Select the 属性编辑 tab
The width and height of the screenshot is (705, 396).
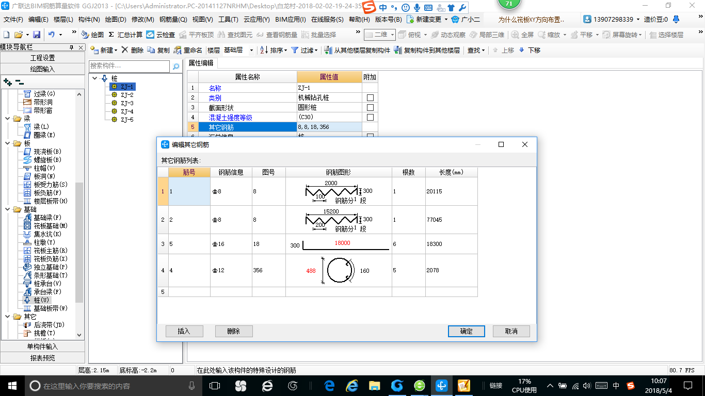pyautogui.click(x=201, y=63)
